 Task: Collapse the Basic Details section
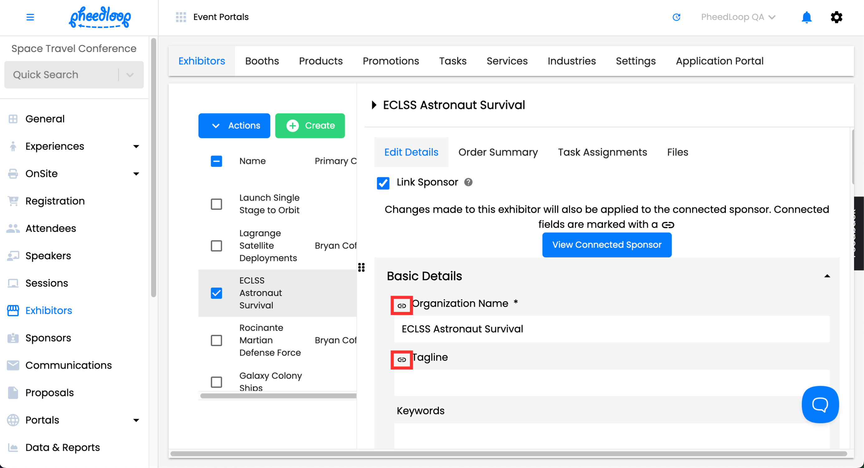point(827,276)
